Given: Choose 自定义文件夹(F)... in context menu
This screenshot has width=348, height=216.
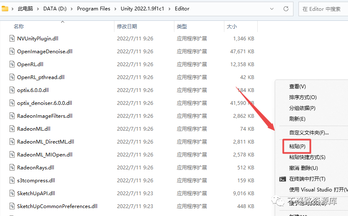Looking at the screenshot, I should (309, 133).
